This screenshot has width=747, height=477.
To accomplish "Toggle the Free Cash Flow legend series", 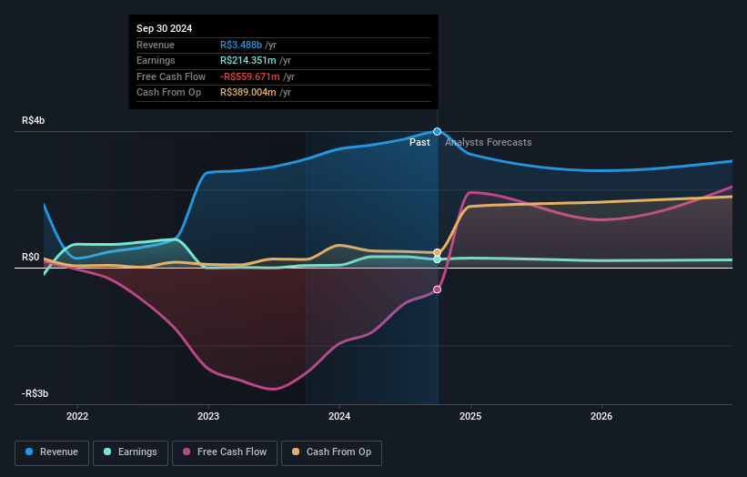I will point(225,452).
